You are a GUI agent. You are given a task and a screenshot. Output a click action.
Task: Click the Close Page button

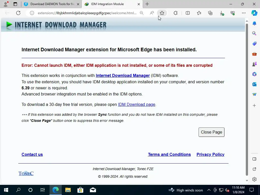212,132
